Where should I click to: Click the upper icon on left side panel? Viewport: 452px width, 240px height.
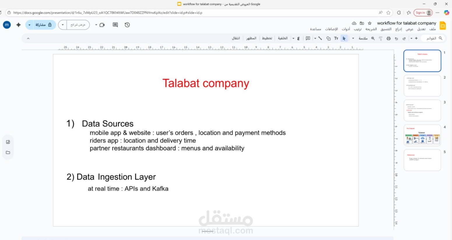click(x=8, y=142)
